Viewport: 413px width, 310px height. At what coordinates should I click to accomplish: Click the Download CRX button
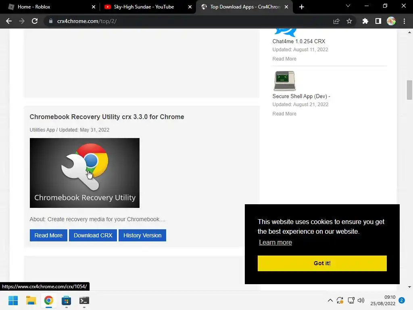pyautogui.click(x=93, y=235)
